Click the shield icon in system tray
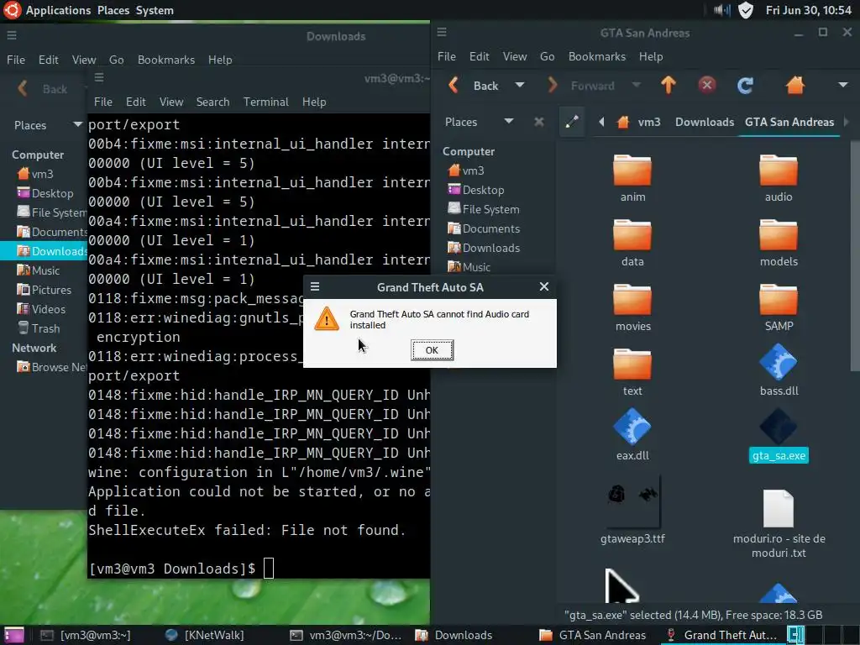 point(746,10)
